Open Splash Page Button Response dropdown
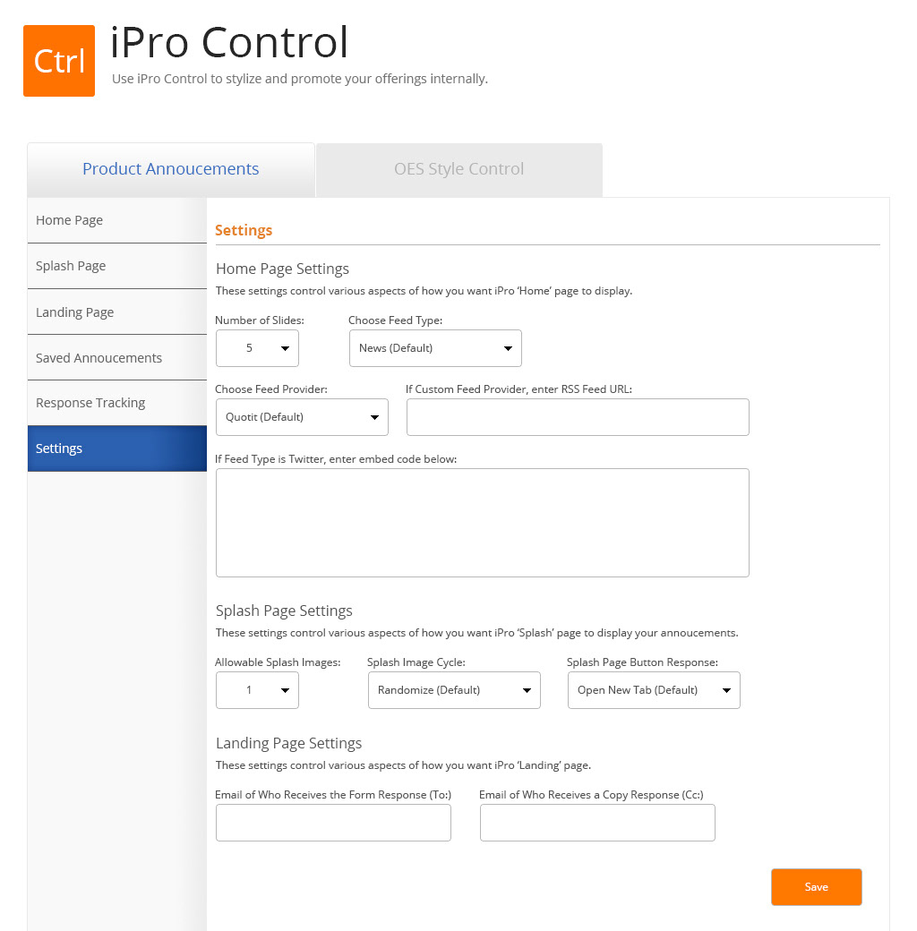The height and width of the screenshot is (931, 917). pos(654,690)
